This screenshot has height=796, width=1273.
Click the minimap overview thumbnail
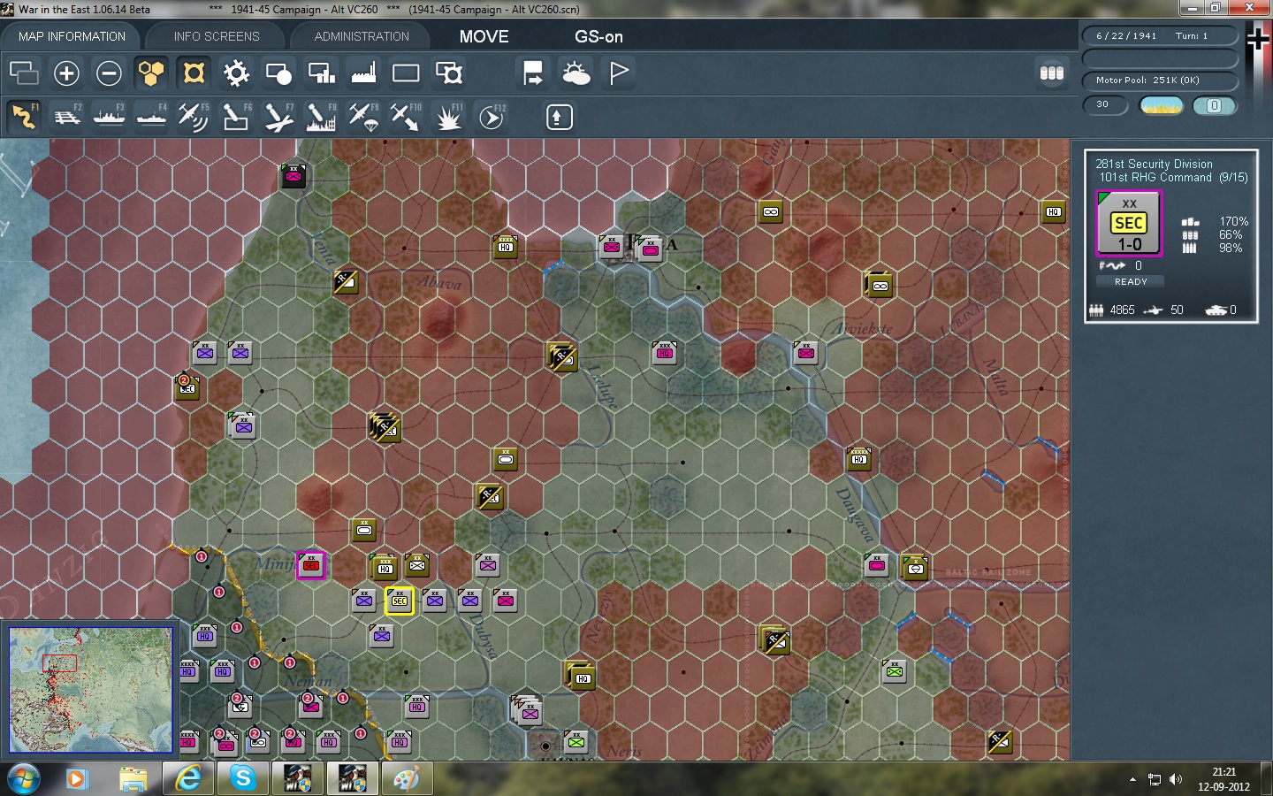90,690
